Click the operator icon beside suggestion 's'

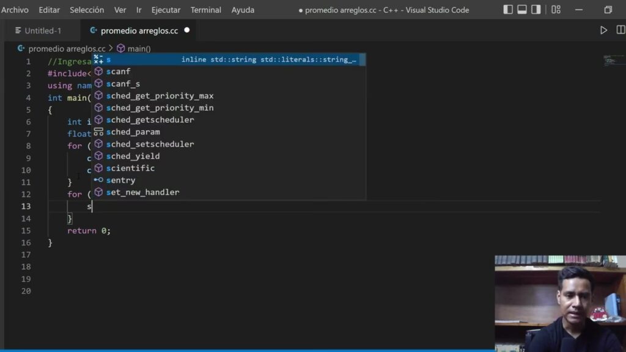[x=98, y=59]
